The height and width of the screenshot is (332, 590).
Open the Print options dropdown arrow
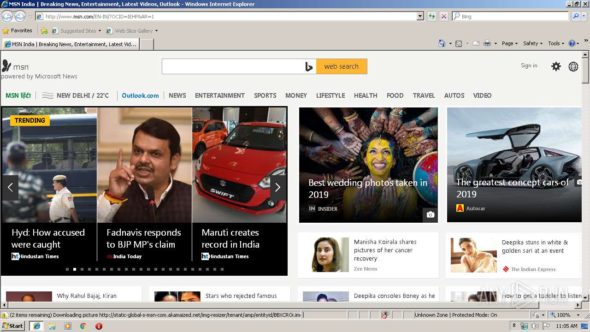click(x=496, y=43)
